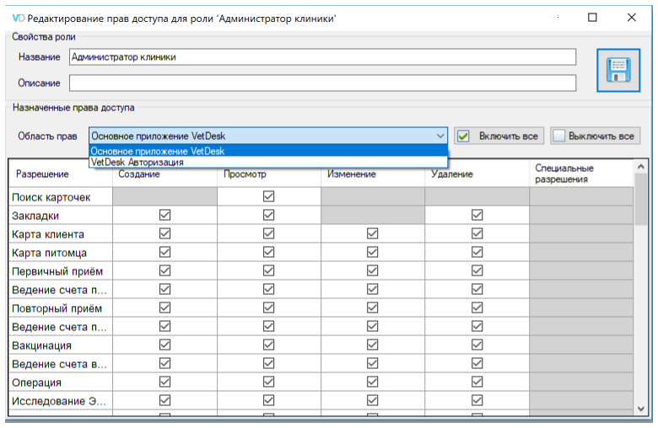Toggle Изменение checkbox for Карта клиента
The width and height of the screenshot is (658, 428).
pos(372,233)
